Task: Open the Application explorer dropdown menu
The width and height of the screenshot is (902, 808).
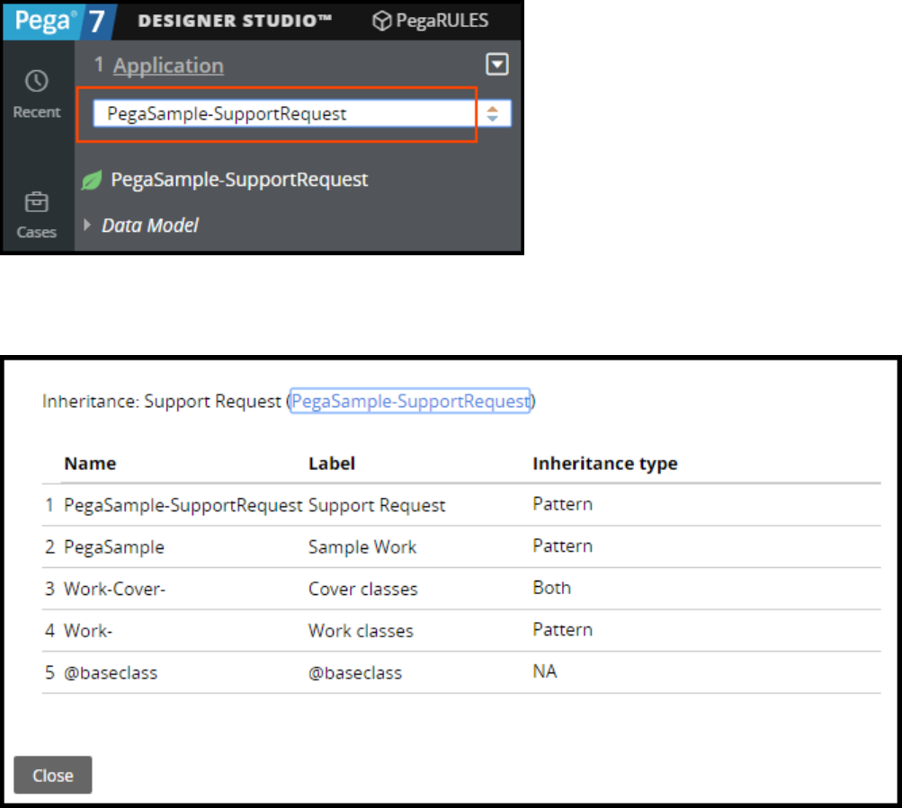Action: pyautogui.click(x=497, y=64)
